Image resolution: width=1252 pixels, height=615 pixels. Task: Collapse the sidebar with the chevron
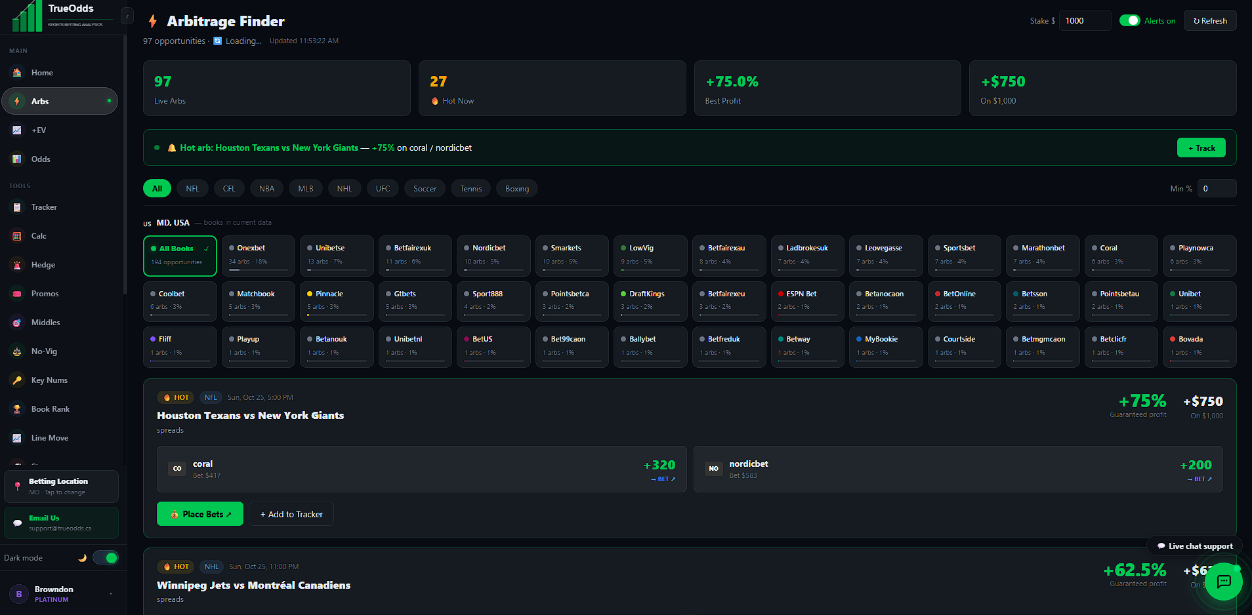127,16
